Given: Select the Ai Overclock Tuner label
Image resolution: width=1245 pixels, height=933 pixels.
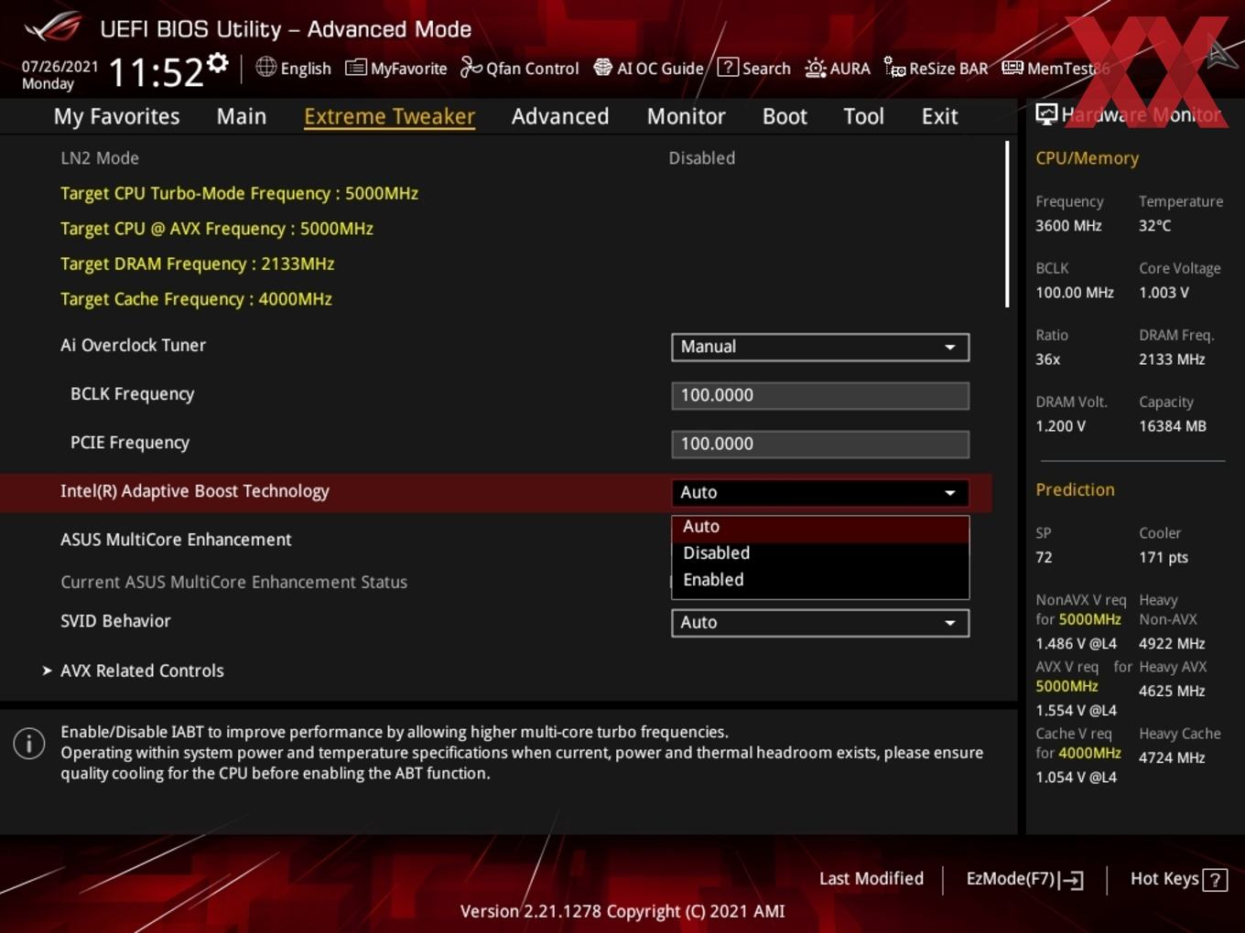Looking at the screenshot, I should [133, 345].
